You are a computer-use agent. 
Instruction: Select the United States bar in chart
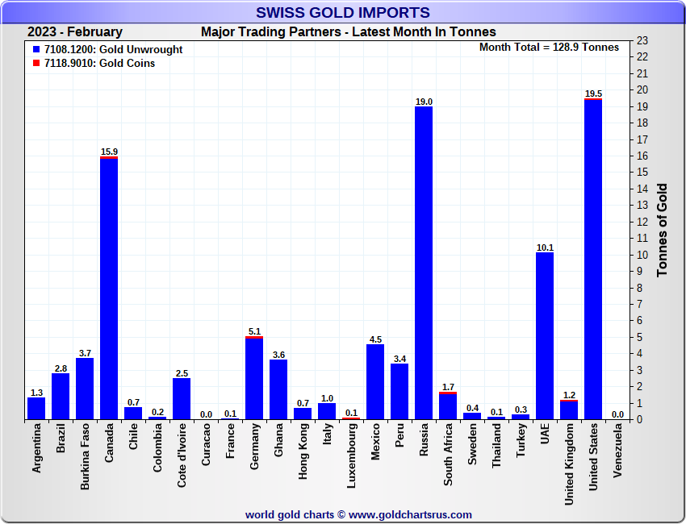tap(593, 258)
